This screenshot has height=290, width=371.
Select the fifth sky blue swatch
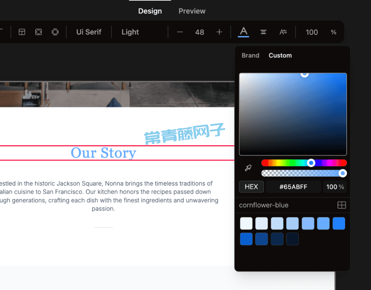click(308, 223)
